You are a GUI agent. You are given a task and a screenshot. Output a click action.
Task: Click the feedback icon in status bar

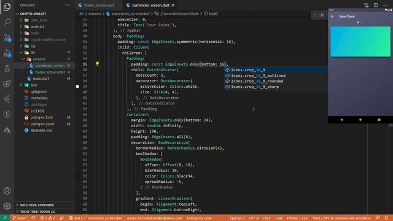[x=378, y=218]
